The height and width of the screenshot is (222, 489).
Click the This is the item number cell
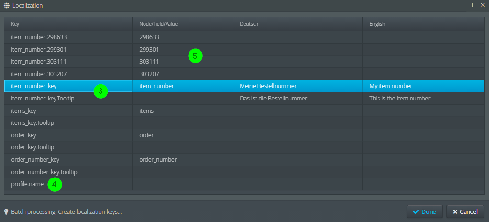(423, 99)
